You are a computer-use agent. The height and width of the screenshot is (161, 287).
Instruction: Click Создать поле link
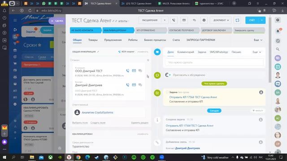click(x=98, y=123)
